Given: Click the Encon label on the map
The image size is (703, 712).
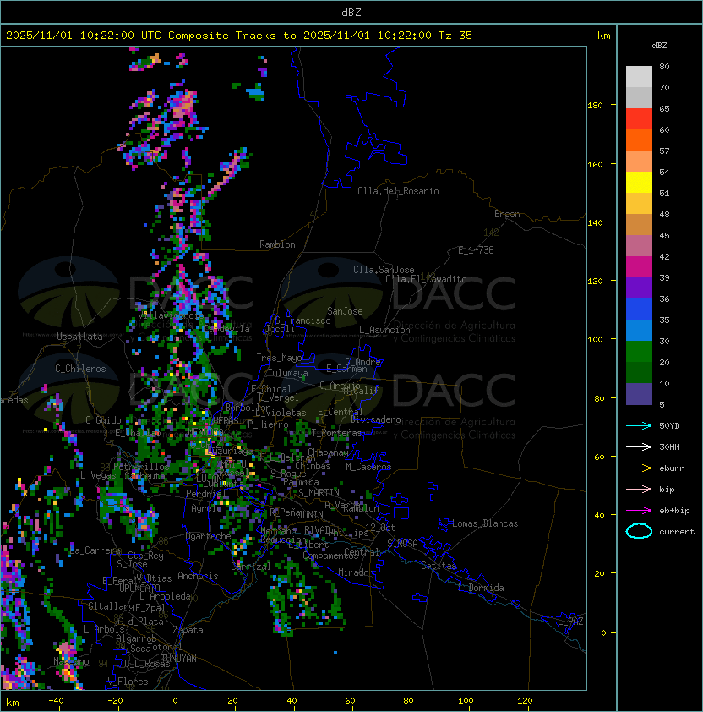Looking at the screenshot, I should [507, 214].
